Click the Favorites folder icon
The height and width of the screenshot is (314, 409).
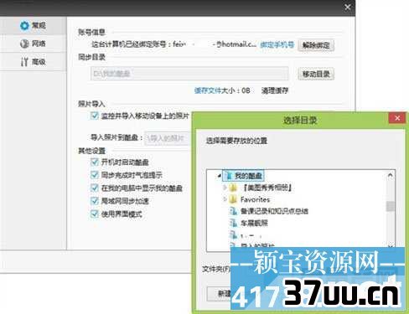[233, 199]
